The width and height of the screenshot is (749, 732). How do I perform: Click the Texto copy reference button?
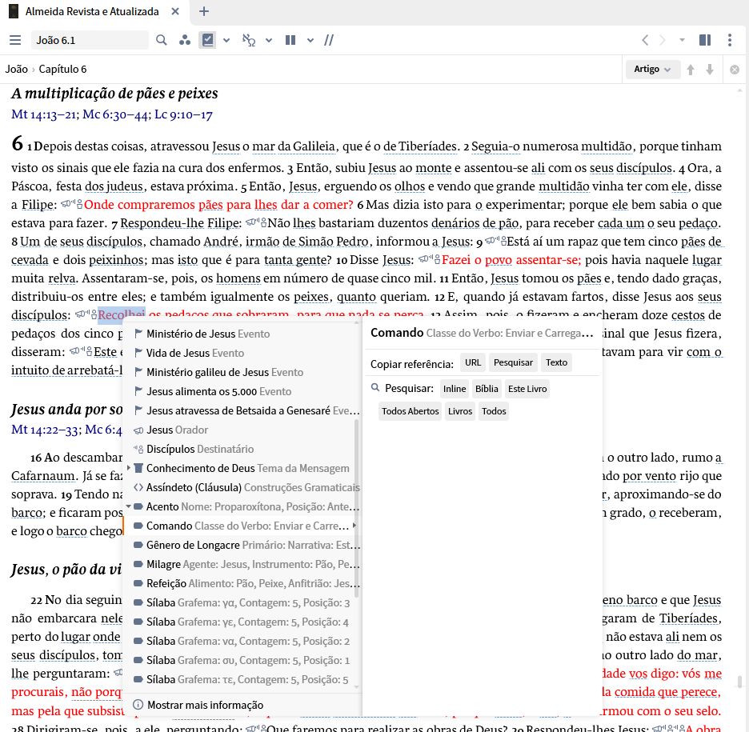556,362
